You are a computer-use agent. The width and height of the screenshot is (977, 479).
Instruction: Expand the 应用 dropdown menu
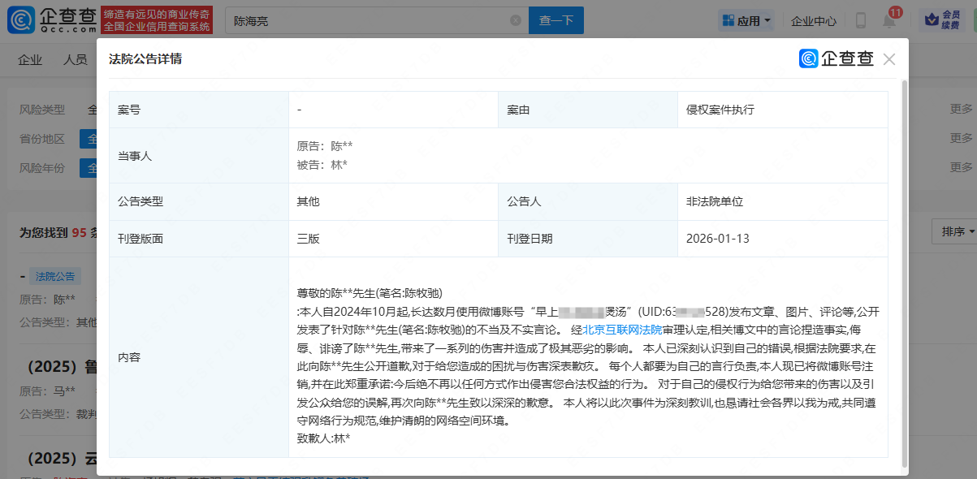[767, 21]
